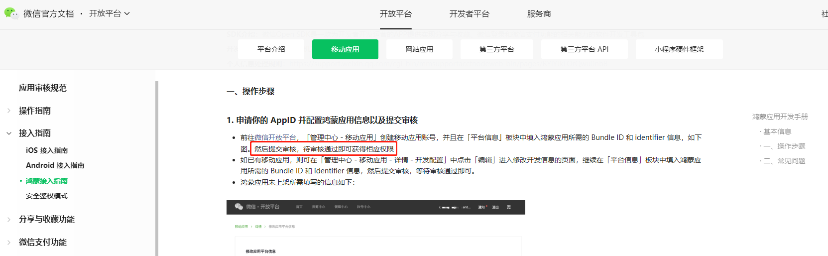Open 鸿蒙接入指南 page
828x256 pixels.
click(x=47, y=181)
